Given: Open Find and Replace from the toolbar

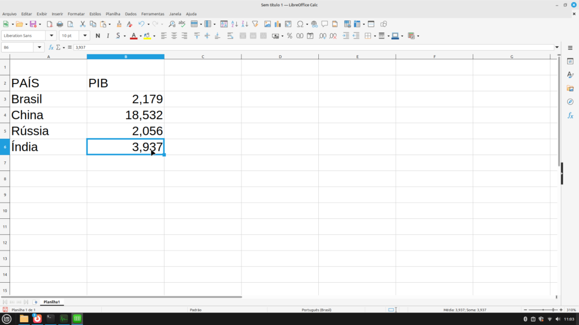Looking at the screenshot, I should (172, 24).
